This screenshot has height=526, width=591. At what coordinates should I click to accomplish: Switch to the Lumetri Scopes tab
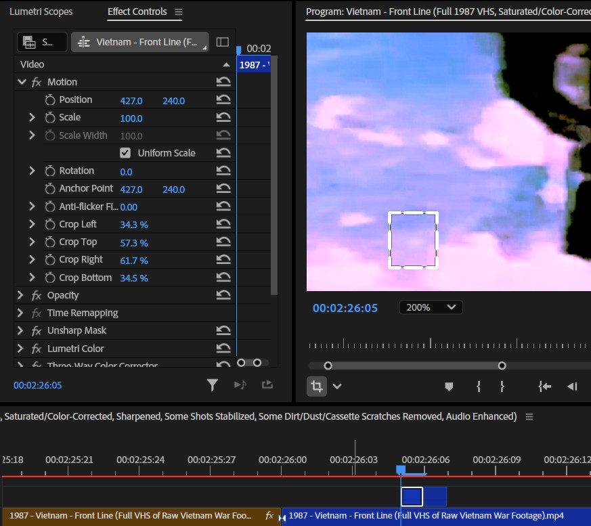(41, 12)
